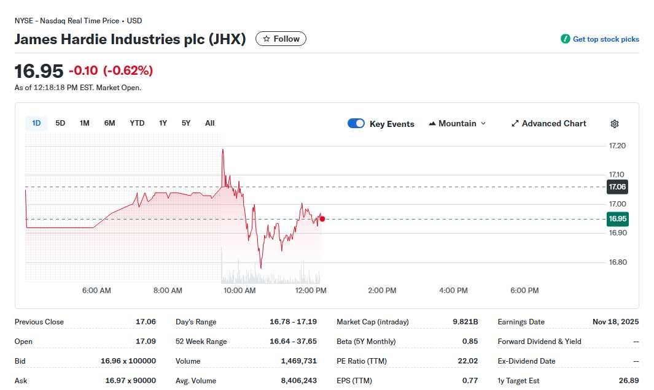Open the 1Y chart view
This screenshot has height=390, width=654.
163,123
